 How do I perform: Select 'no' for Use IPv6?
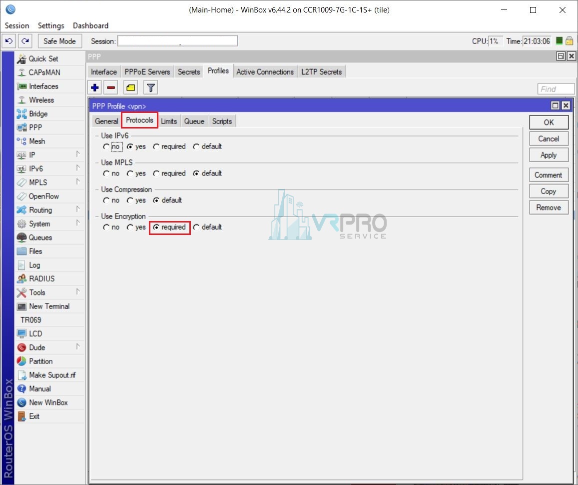106,147
